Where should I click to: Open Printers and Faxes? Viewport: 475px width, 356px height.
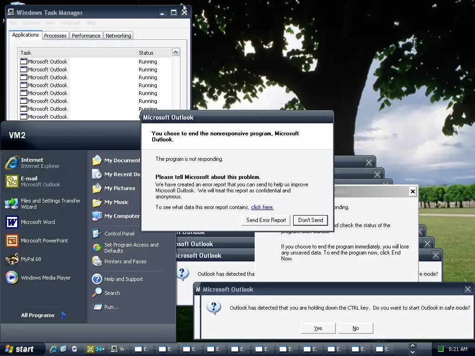pyautogui.click(x=119, y=261)
